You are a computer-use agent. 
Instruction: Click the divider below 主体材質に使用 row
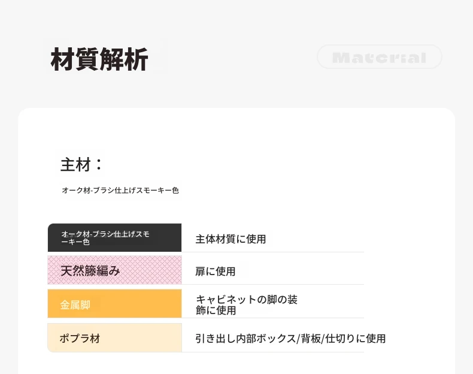(x=272, y=252)
